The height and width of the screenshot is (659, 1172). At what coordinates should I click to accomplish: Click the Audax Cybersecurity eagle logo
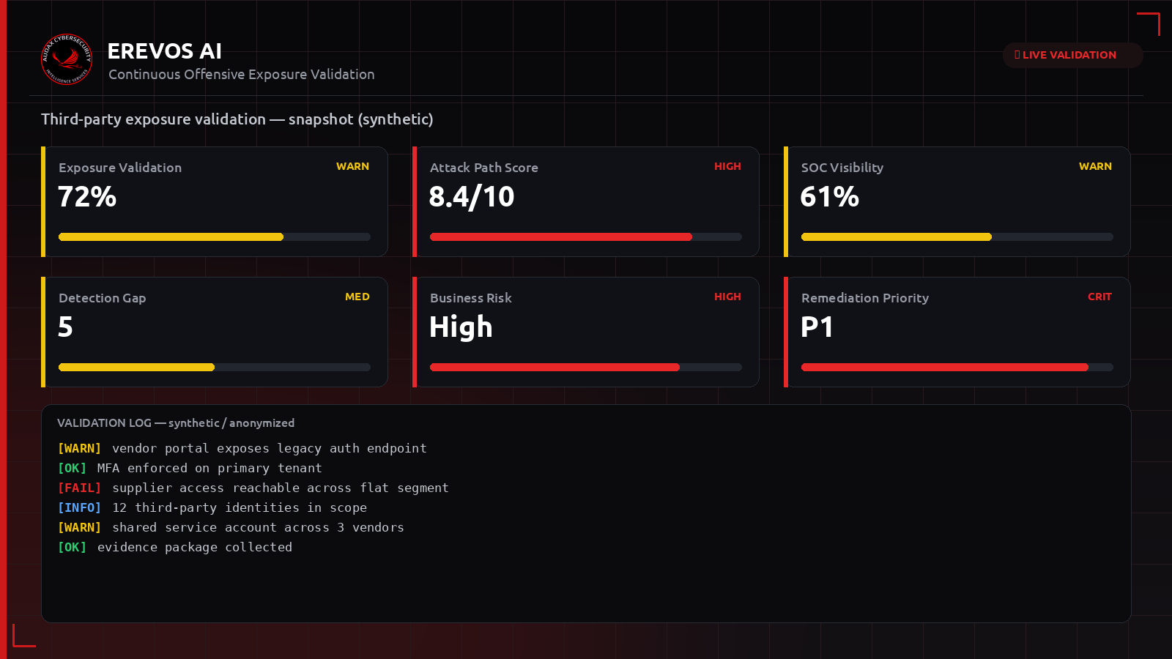pos(67,59)
